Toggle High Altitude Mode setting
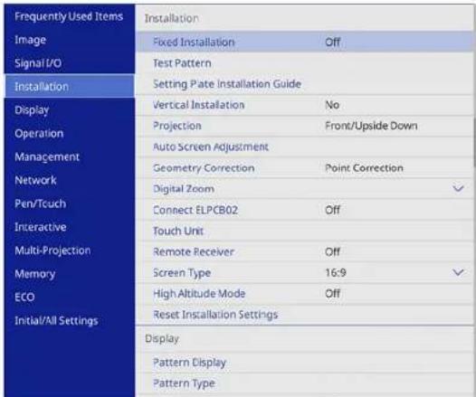Image resolution: width=476 pixels, height=397 pixels. tap(305, 294)
